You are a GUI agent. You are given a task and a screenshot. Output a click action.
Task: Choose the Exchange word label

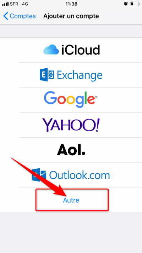click(x=80, y=75)
